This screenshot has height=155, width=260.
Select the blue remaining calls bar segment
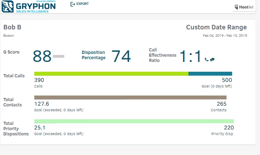[x=210, y=74]
